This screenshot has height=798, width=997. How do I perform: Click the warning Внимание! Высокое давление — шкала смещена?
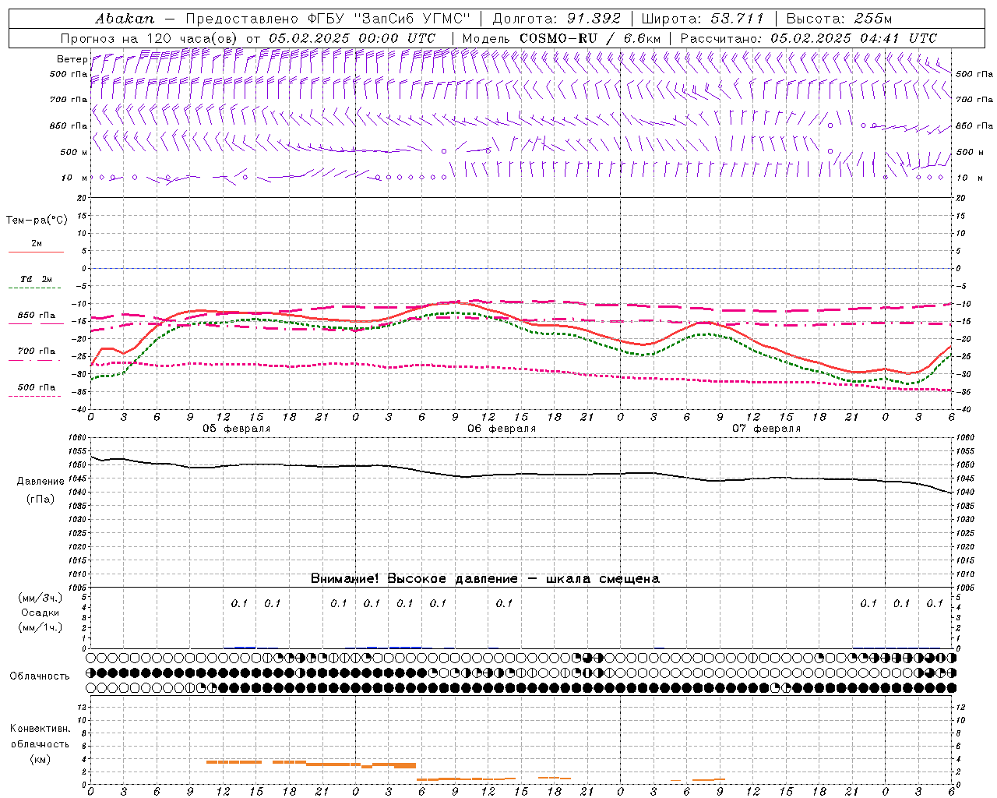pos(485,579)
